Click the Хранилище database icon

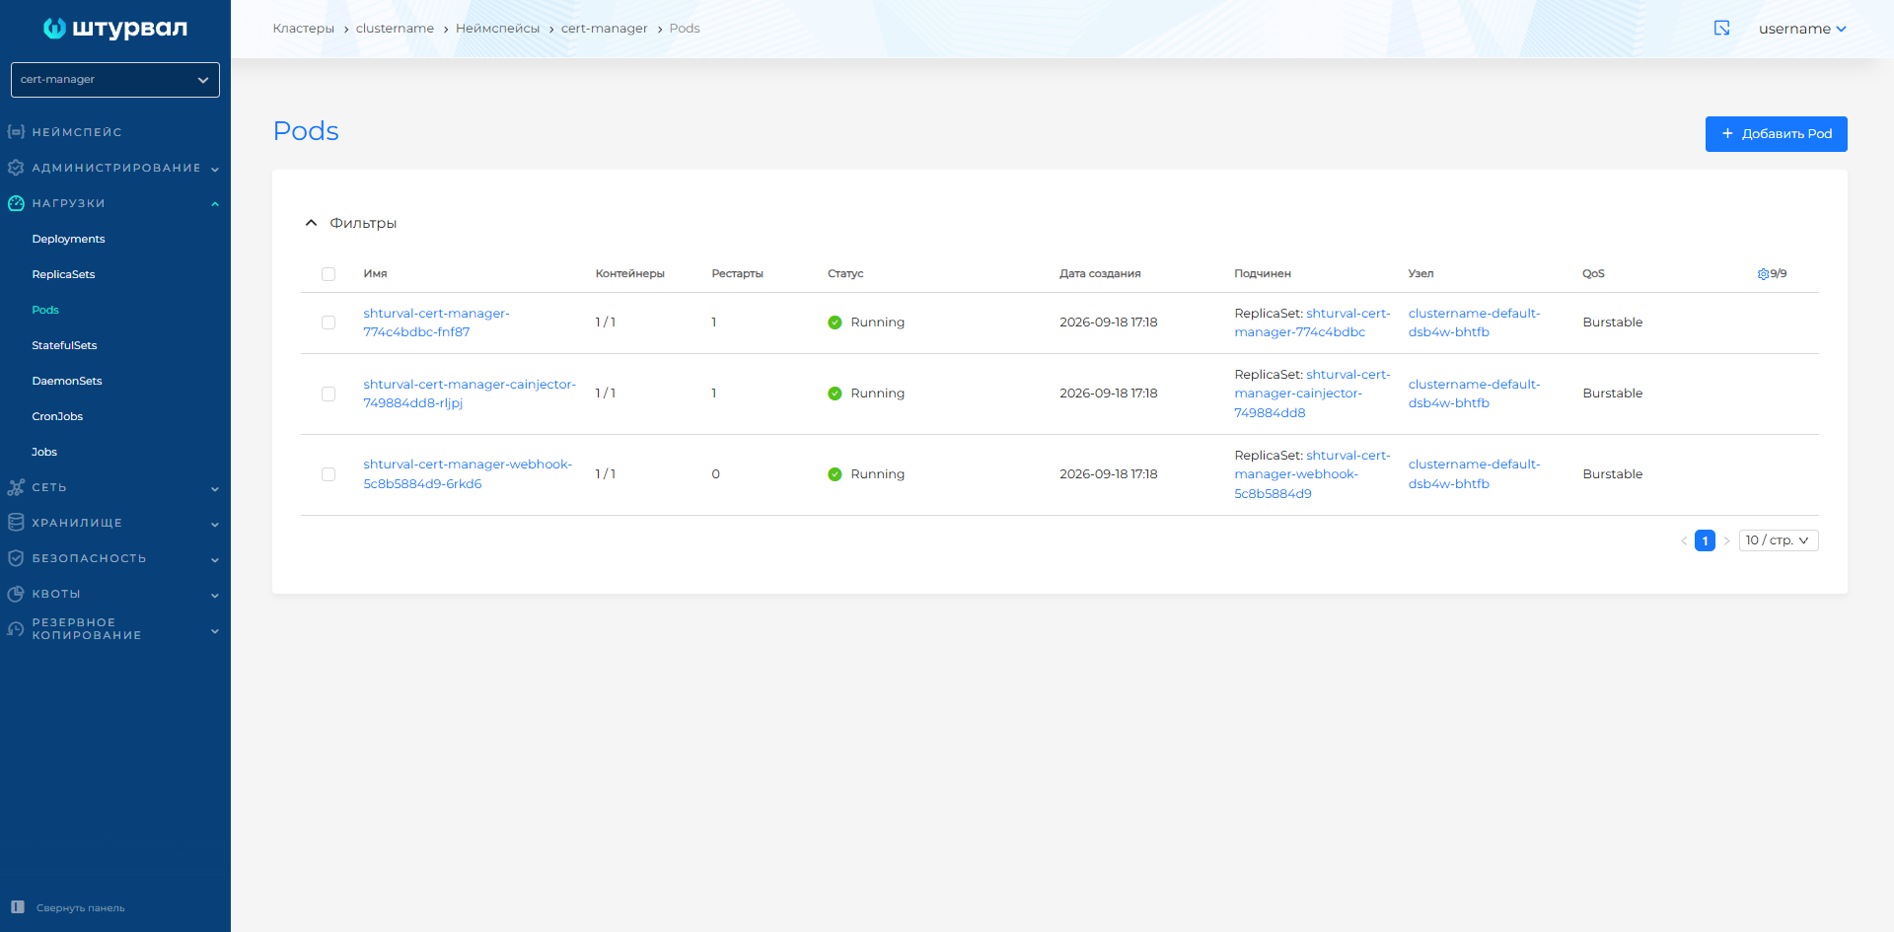[16, 523]
